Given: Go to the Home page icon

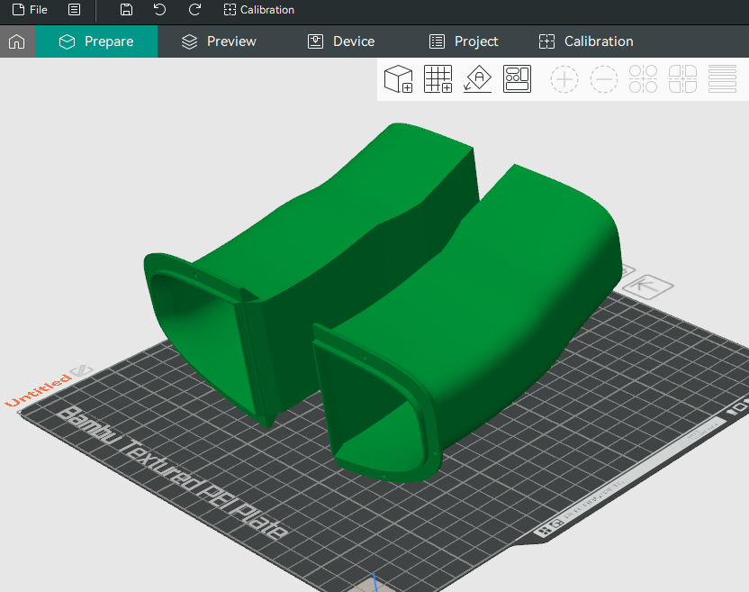Looking at the screenshot, I should (x=17, y=41).
